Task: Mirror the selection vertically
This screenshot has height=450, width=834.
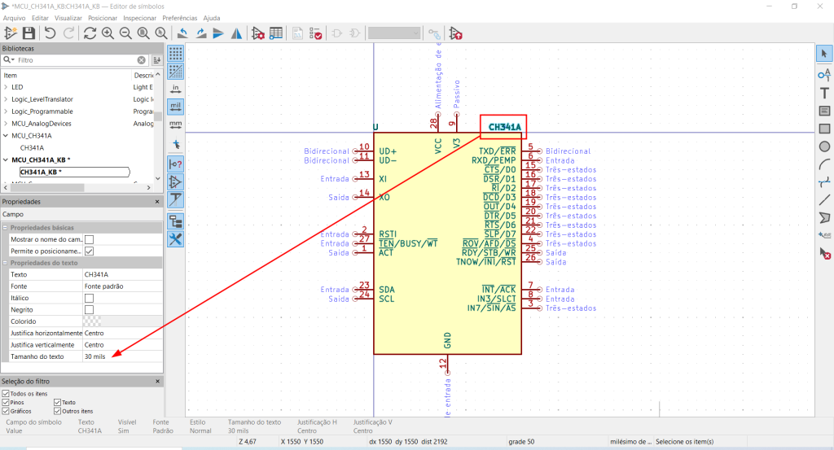Action: point(218,33)
